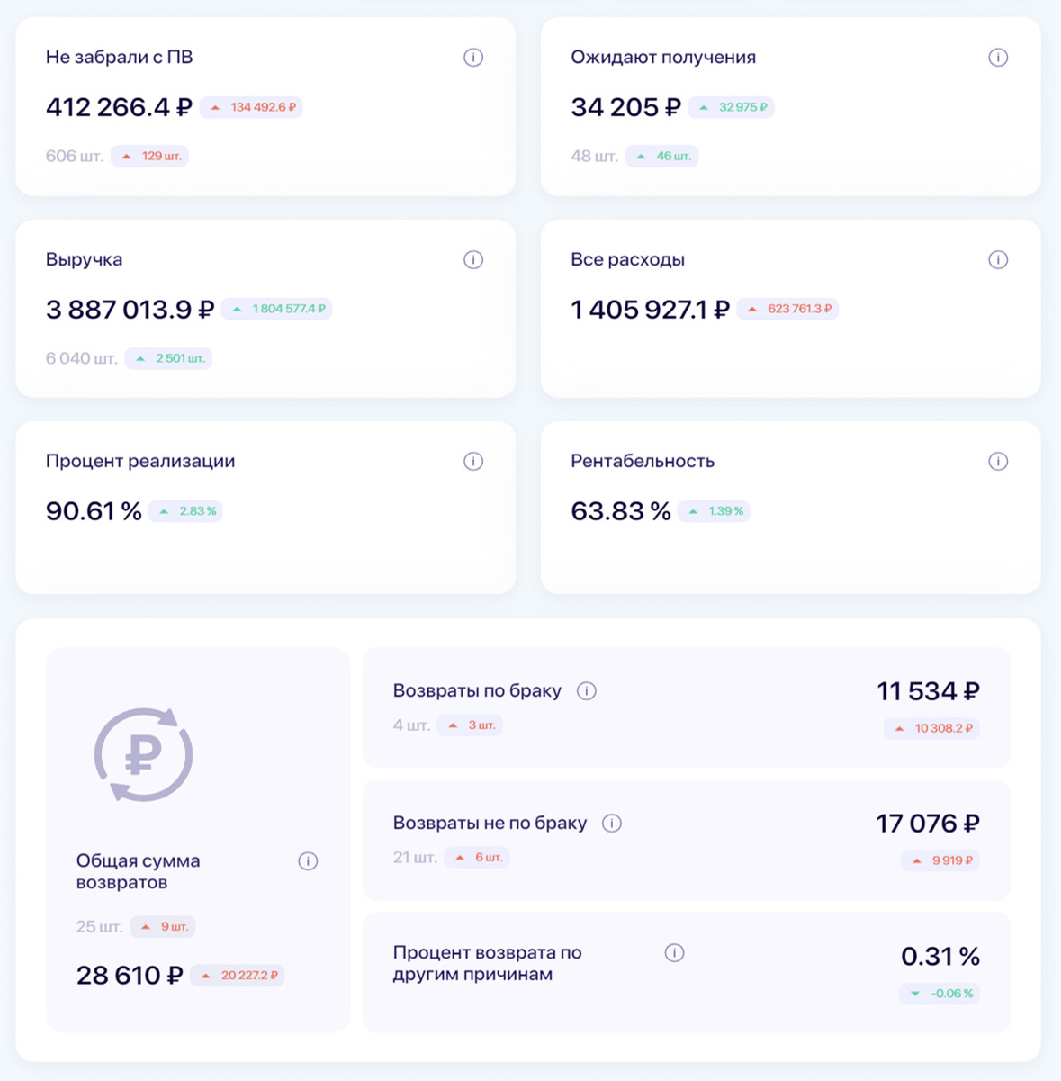
Task: Click info icon next to Процент реализации
Action: click(473, 462)
